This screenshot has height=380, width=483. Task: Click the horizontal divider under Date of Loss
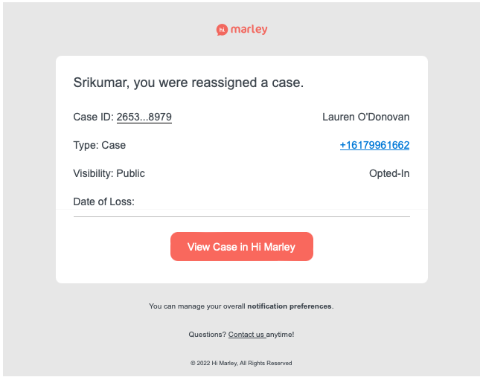[x=241, y=216]
